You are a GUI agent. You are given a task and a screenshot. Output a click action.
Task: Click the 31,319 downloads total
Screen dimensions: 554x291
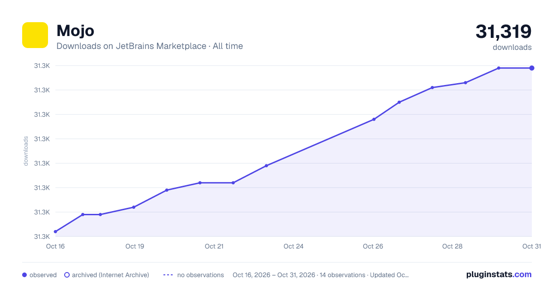point(504,31)
